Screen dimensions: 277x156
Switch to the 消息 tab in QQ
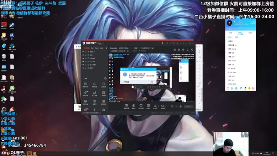point(230,33)
